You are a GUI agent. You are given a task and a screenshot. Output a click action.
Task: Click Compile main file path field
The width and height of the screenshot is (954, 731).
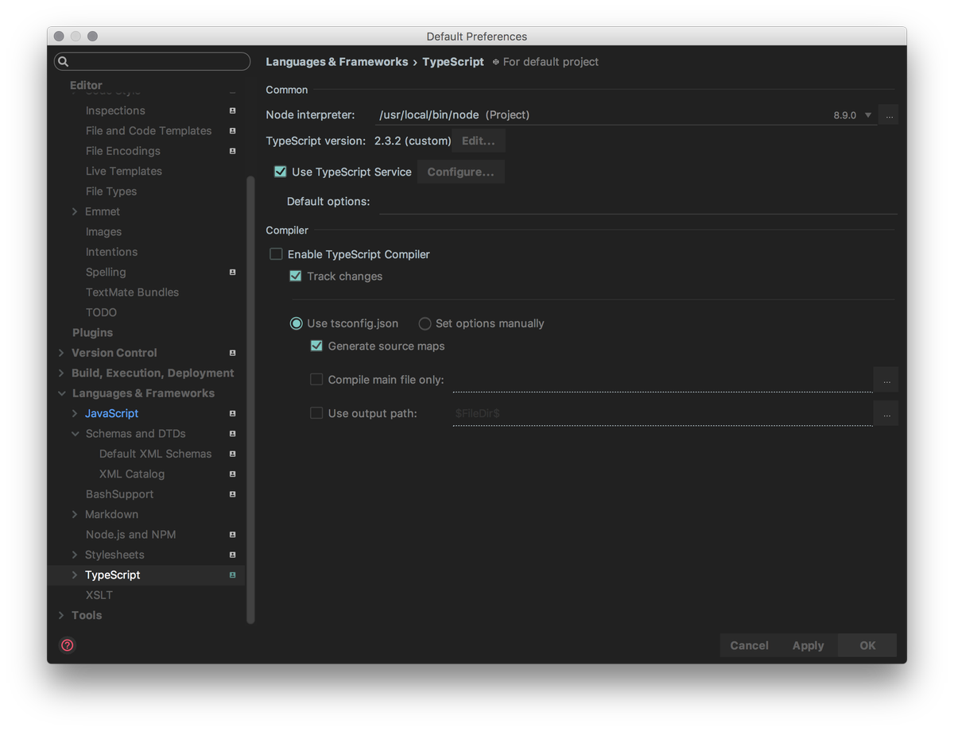coord(662,380)
